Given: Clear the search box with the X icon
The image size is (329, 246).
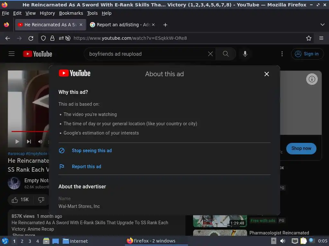Looking at the screenshot, I should [210, 54].
